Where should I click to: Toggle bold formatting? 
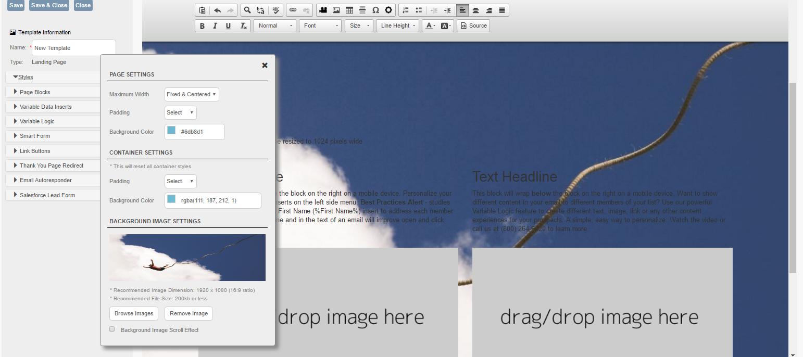point(202,25)
